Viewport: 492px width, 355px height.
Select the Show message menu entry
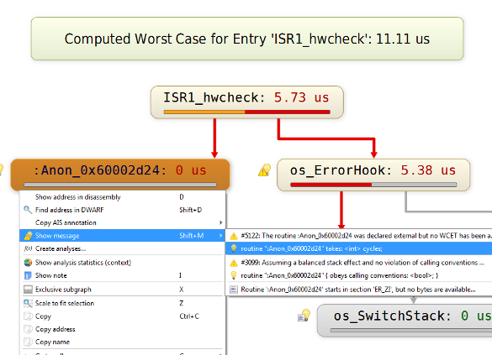point(123,236)
